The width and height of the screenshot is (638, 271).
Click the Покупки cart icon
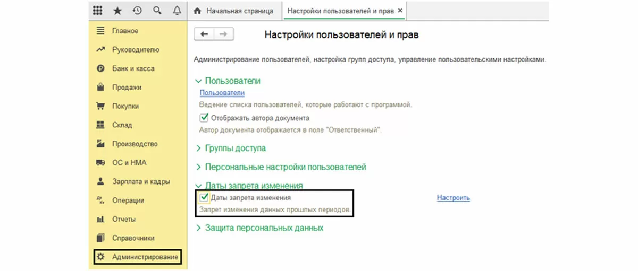click(x=100, y=106)
